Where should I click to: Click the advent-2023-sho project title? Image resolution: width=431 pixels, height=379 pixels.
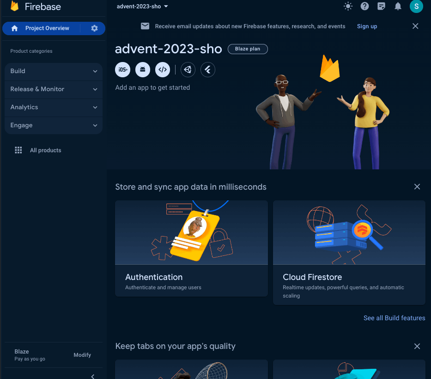(x=168, y=49)
